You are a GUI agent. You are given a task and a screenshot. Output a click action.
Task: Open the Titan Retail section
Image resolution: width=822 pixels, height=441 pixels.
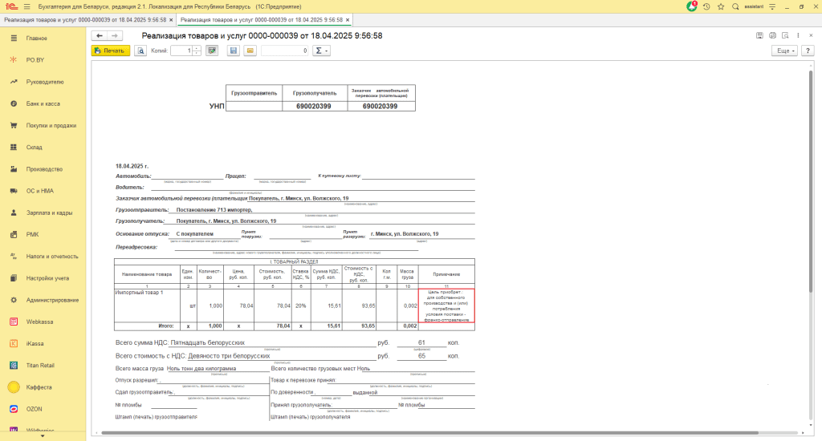point(40,366)
